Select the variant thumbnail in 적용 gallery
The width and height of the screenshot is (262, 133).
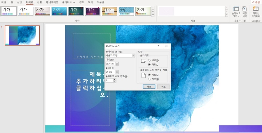click(x=166, y=11)
